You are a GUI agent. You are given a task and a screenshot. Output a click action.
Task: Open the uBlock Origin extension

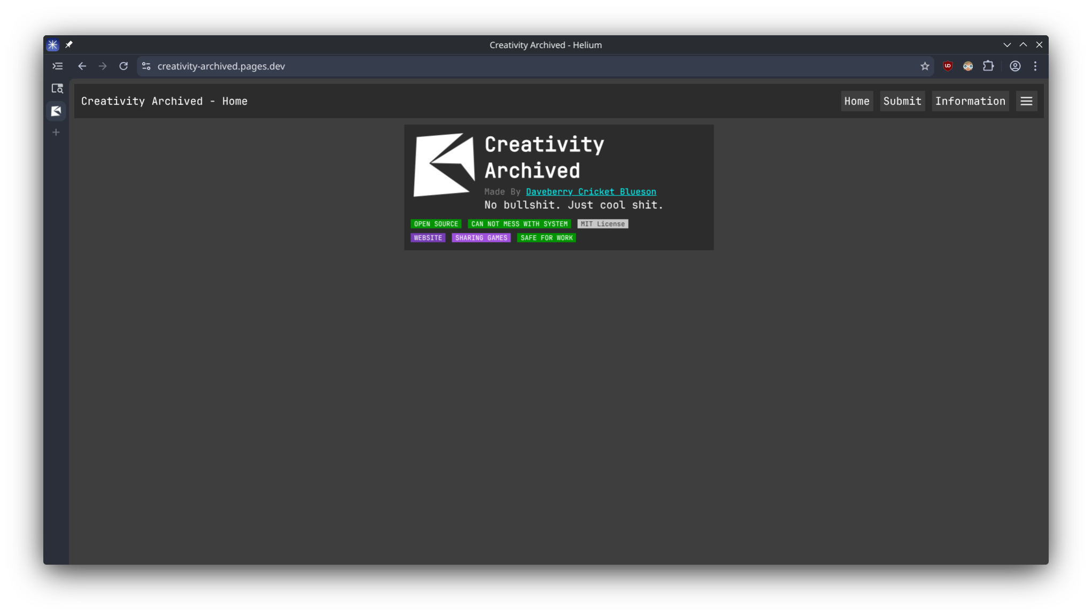(x=947, y=66)
